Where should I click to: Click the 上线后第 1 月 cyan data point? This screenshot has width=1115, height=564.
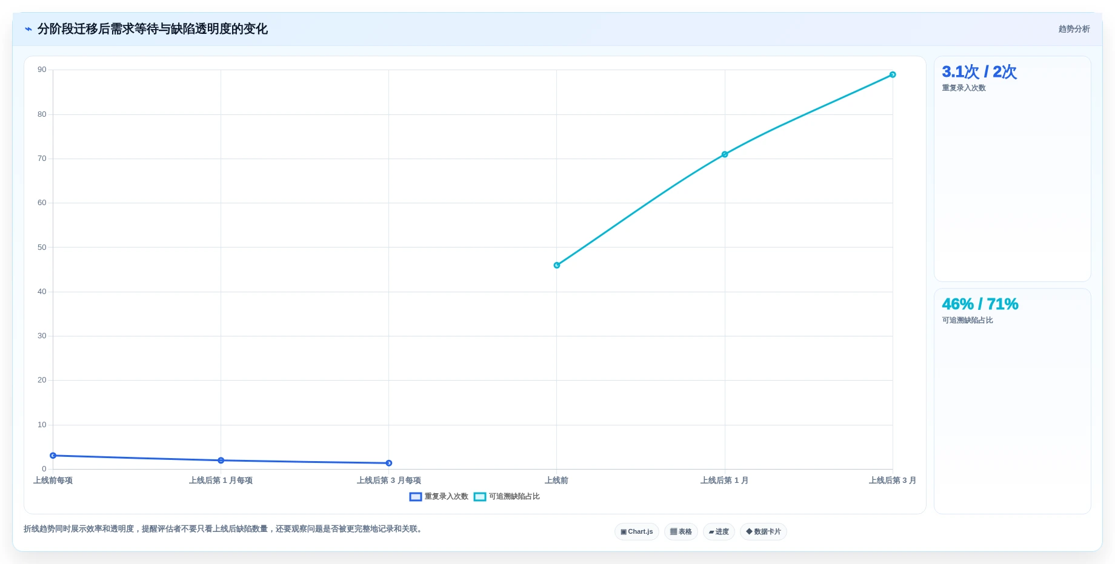725,154
